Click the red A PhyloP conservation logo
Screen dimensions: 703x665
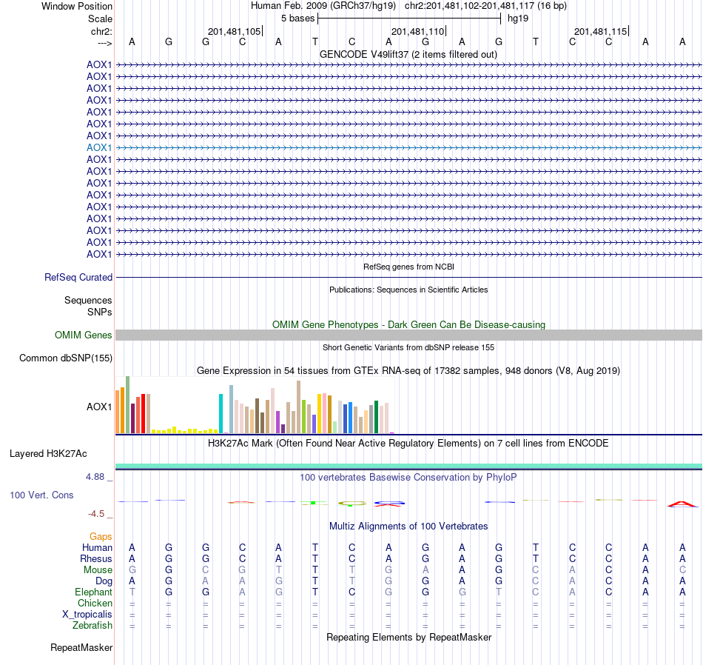point(682,504)
